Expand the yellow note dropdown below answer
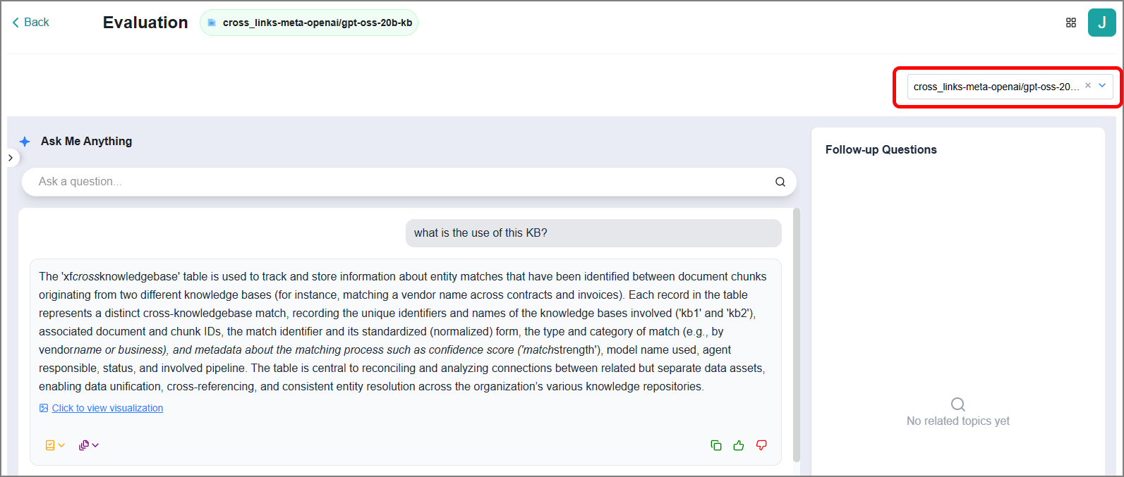Image resolution: width=1124 pixels, height=477 pixels. pyautogui.click(x=55, y=445)
